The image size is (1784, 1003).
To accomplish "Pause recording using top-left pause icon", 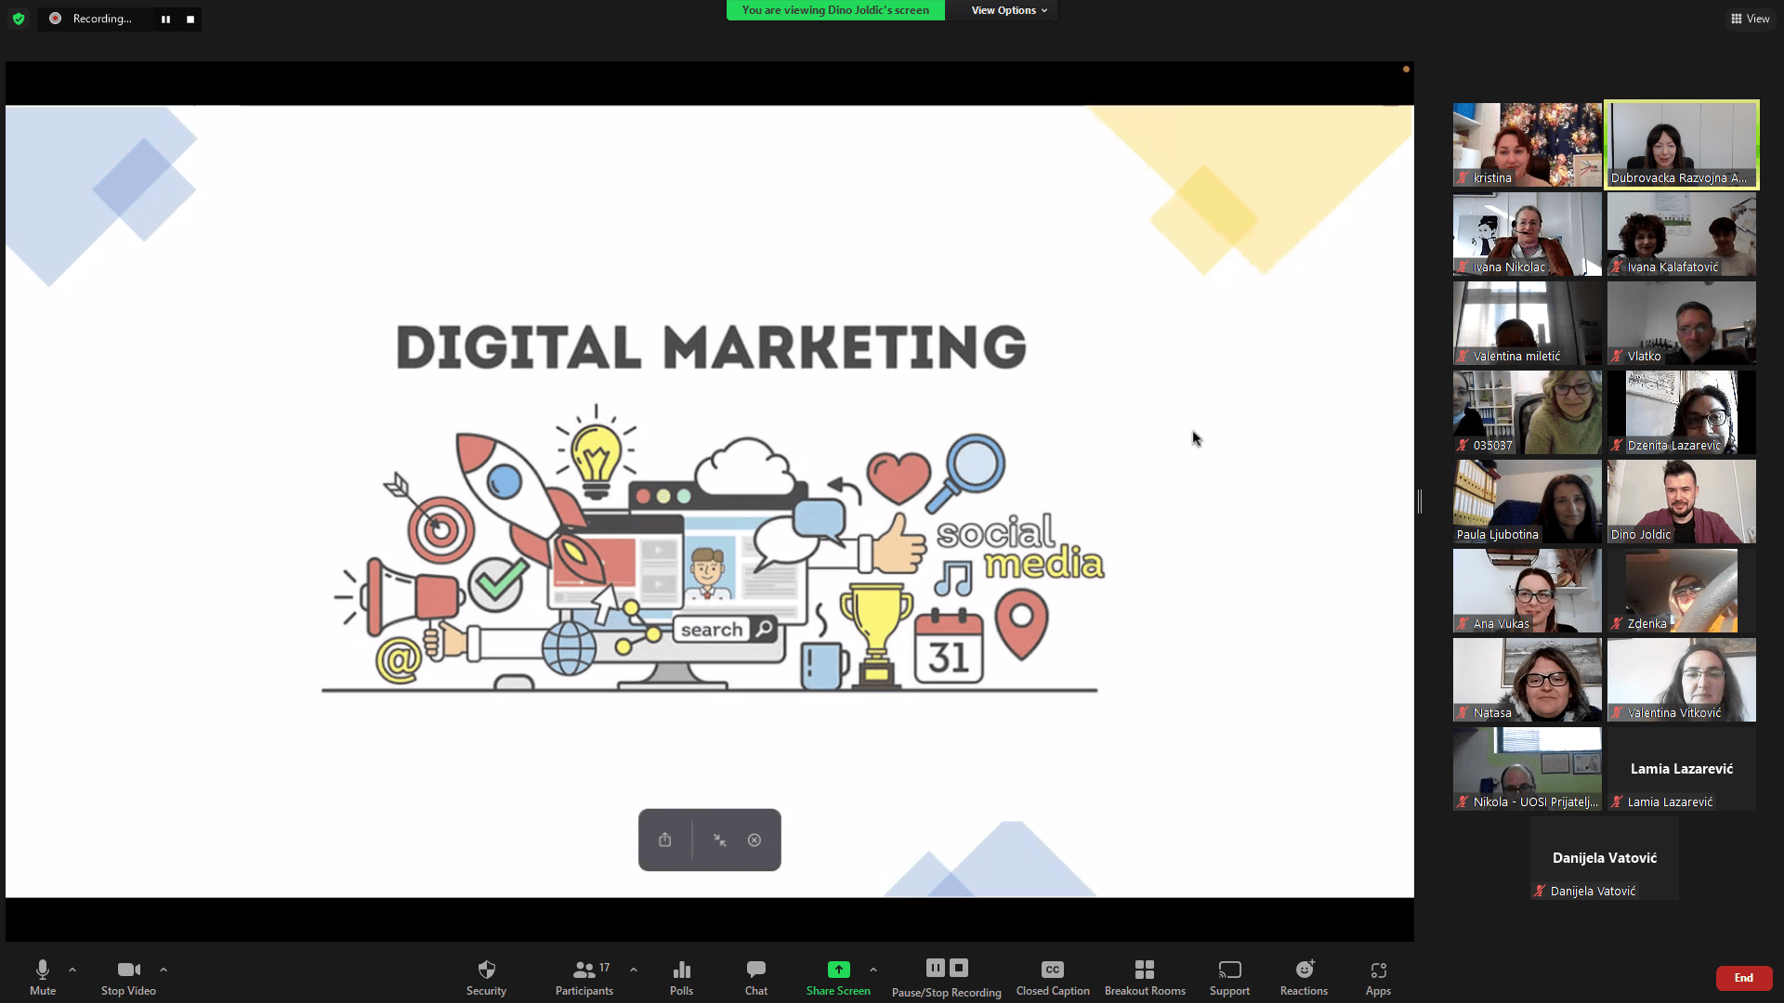I will click(x=165, y=19).
